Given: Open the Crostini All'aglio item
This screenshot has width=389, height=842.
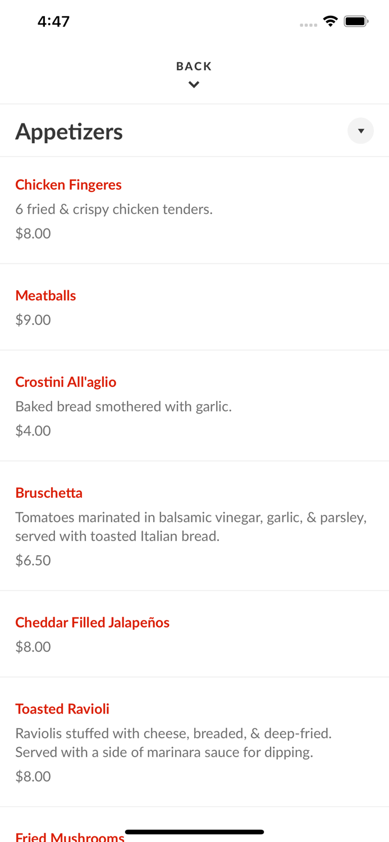Looking at the screenshot, I should tap(66, 382).
